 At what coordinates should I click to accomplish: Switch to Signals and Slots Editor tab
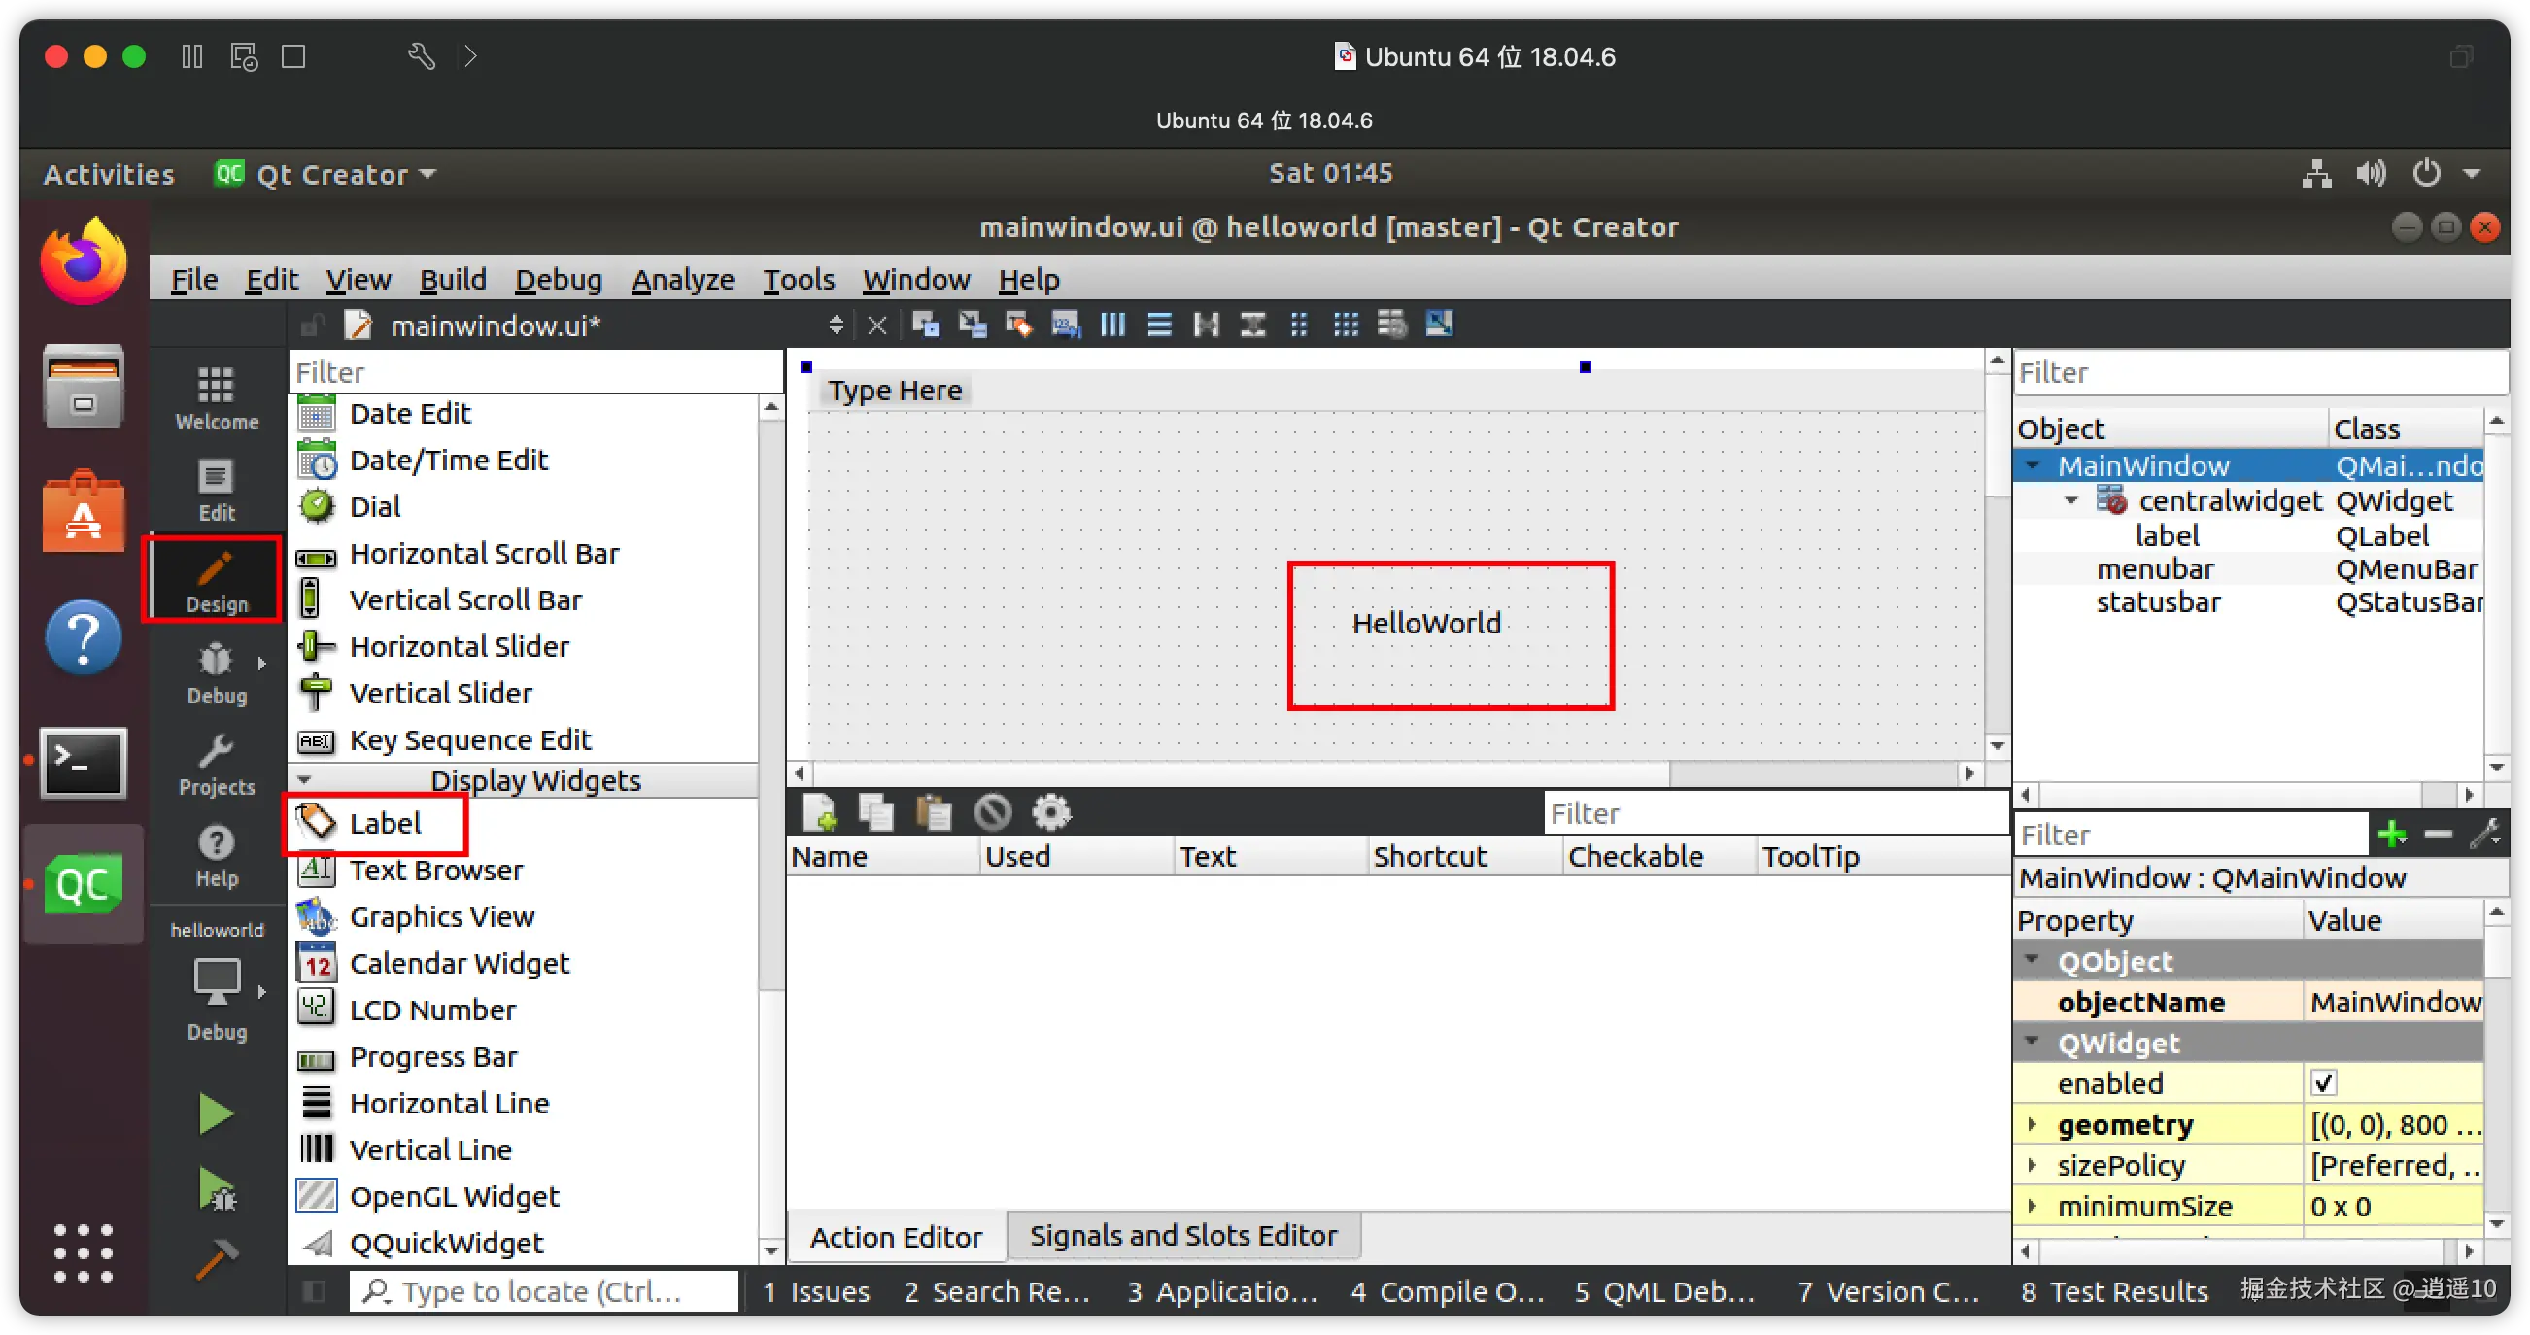click(1182, 1235)
